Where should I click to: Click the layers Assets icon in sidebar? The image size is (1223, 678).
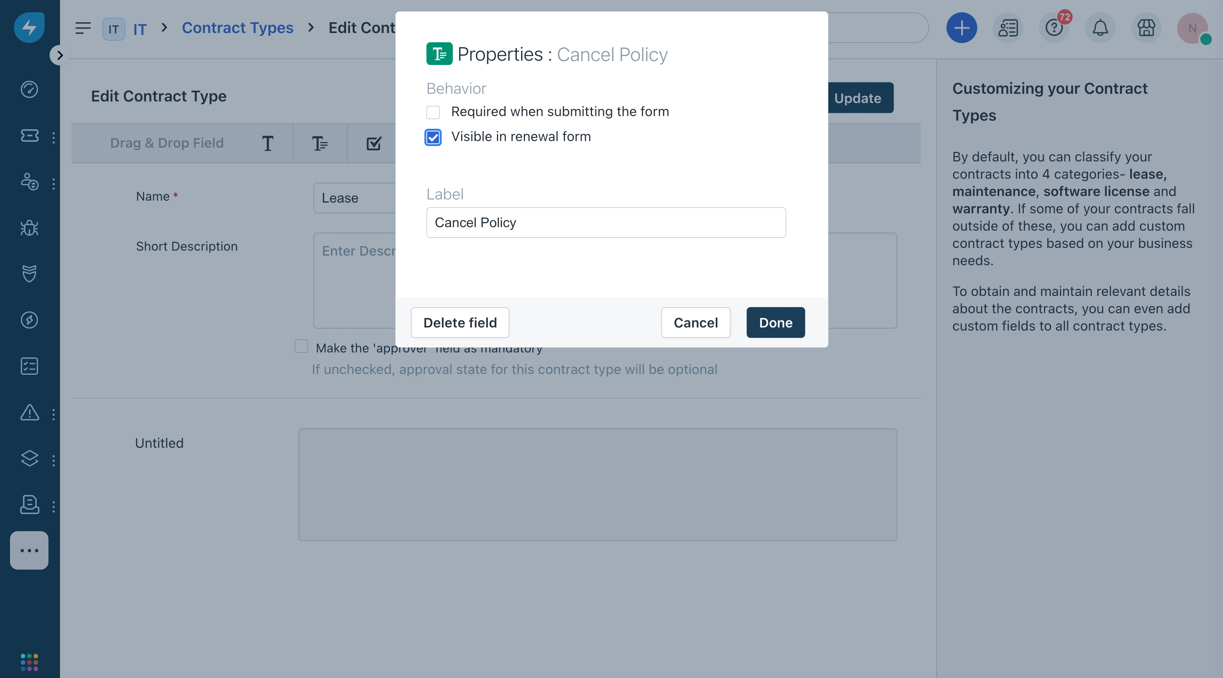coord(30,458)
